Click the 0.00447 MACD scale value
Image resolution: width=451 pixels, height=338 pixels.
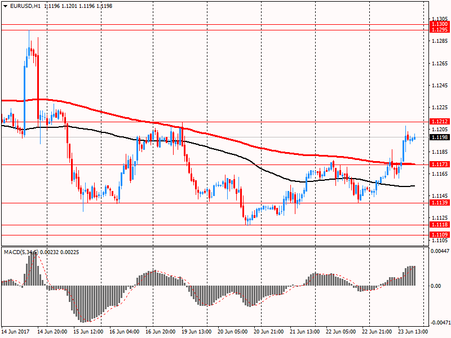click(x=440, y=251)
